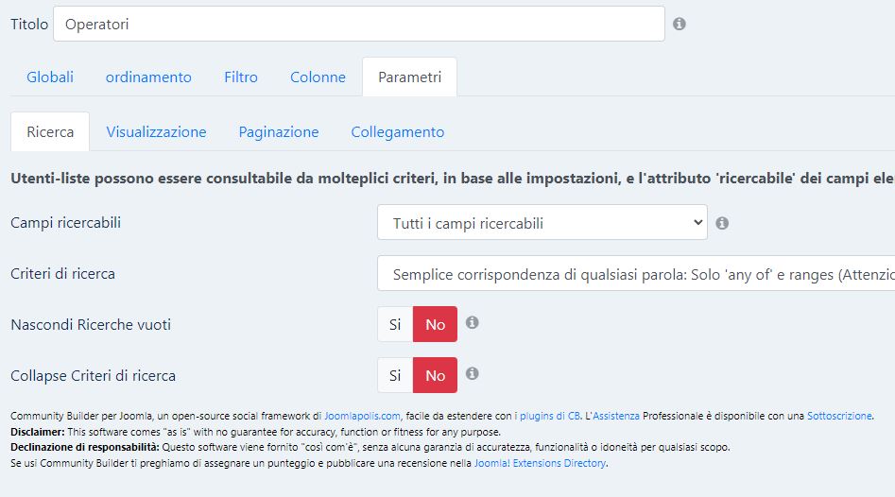This screenshot has height=497, width=895.
Task: Click the info icon next to Titolo field
Action: 680,24
